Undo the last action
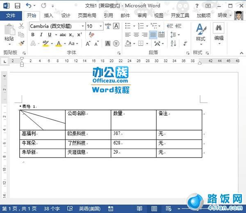Image resolution: width=246 pixels, height=213 pixels. (x=29, y=6)
